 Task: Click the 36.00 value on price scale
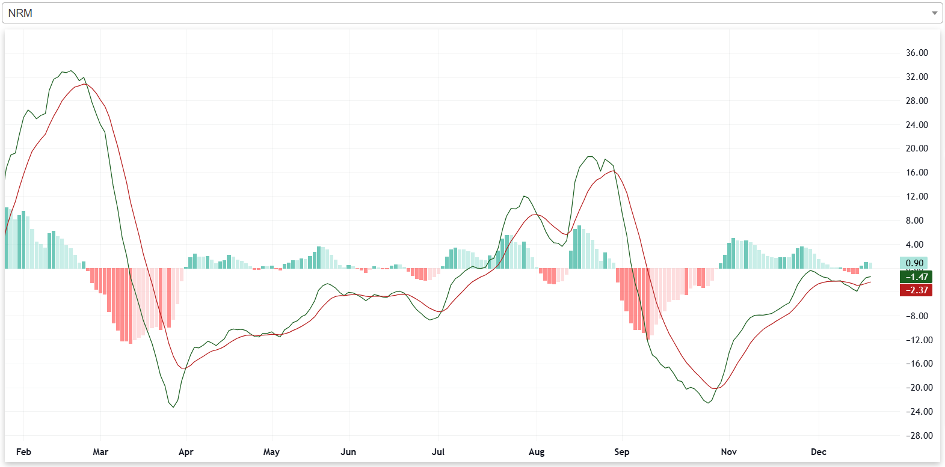click(917, 53)
